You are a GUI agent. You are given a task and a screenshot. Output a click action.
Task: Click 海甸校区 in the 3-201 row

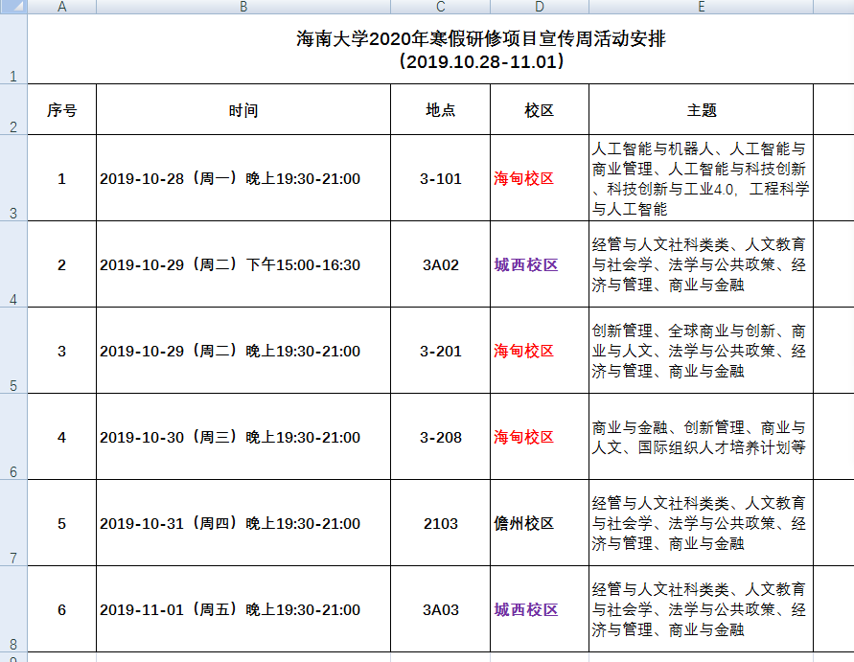click(x=540, y=350)
